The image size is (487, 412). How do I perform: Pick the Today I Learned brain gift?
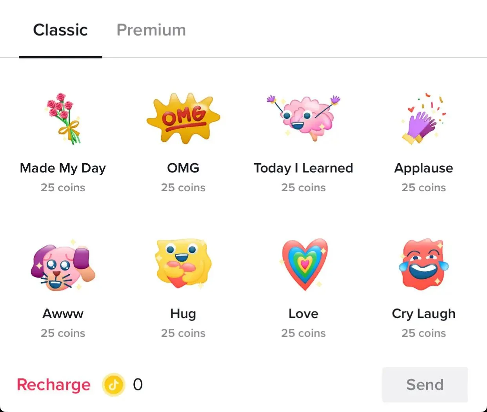pos(303,117)
